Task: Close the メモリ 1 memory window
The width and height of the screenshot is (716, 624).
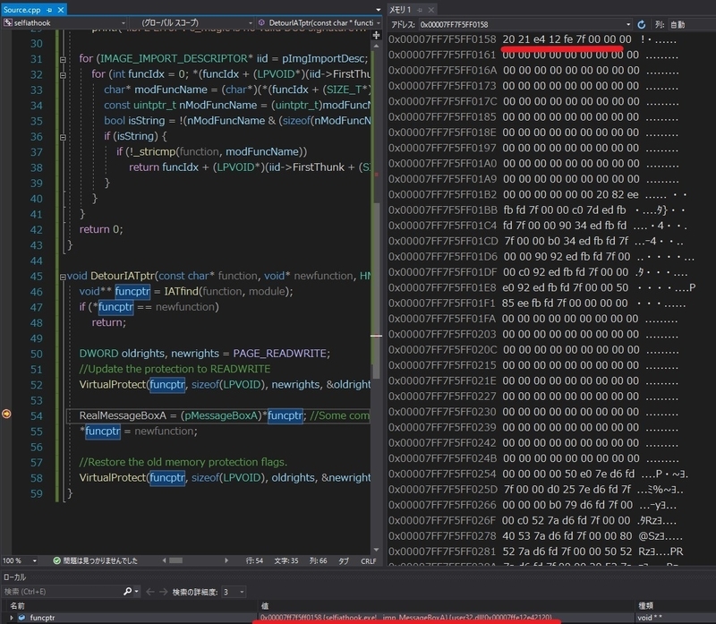Action: pyautogui.click(x=431, y=10)
